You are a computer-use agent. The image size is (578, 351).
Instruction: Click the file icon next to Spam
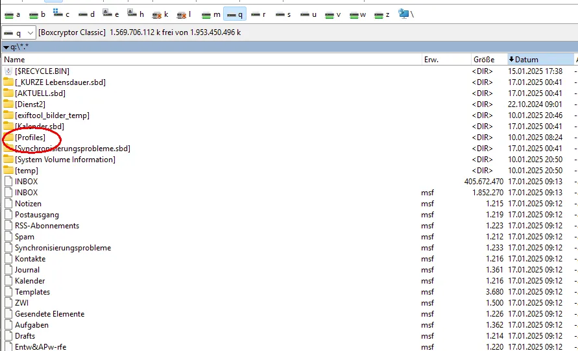(8, 237)
